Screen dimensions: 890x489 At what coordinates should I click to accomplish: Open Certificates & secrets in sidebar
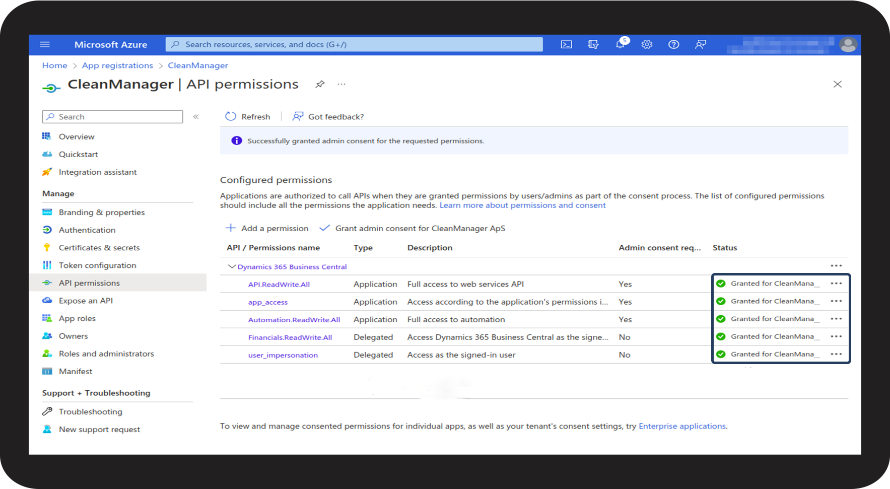[x=99, y=248]
